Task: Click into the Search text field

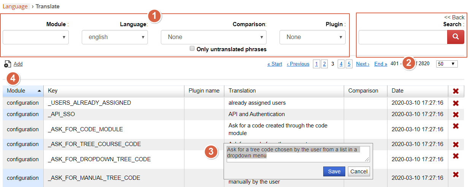Action: tap(403, 37)
